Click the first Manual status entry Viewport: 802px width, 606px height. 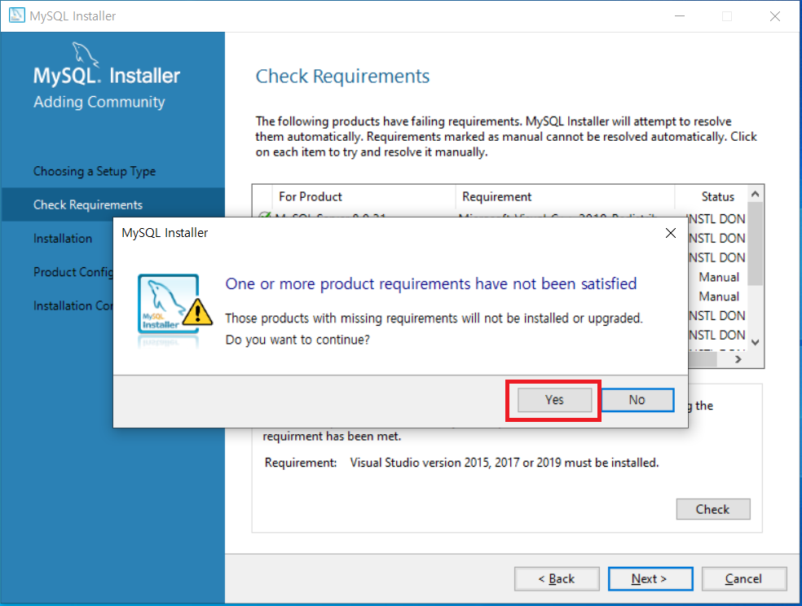[x=719, y=277]
